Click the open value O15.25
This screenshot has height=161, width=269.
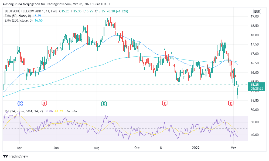point(64,11)
